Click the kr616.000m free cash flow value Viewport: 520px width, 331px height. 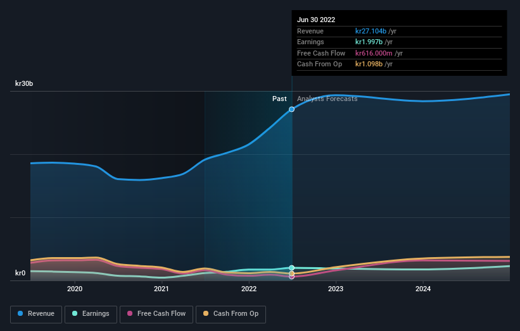point(374,53)
